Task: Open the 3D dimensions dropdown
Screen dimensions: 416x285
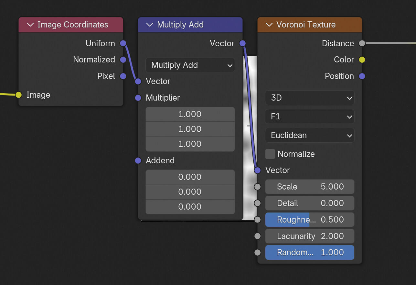Action: tap(310, 98)
